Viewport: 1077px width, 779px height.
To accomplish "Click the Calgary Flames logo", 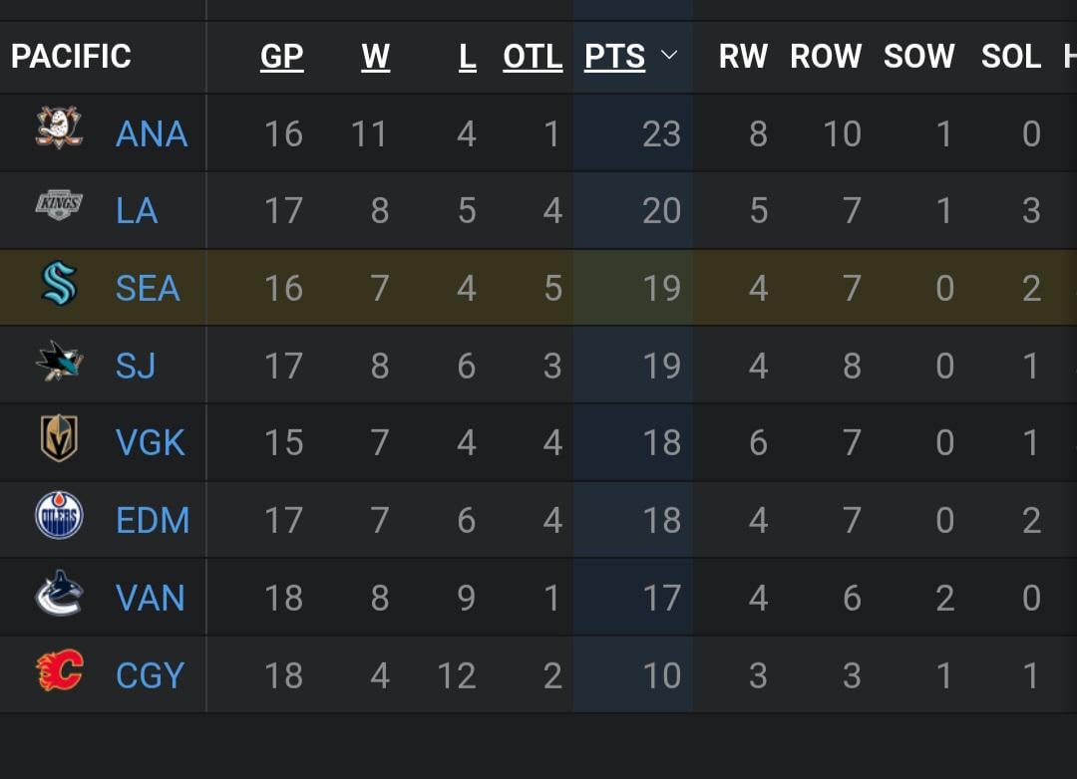I will coord(62,674).
